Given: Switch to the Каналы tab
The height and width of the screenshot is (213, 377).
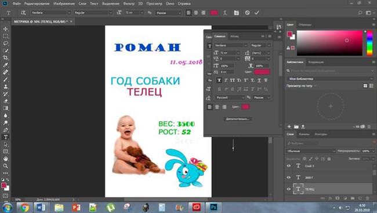Looking at the screenshot, I should coord(304,134).
